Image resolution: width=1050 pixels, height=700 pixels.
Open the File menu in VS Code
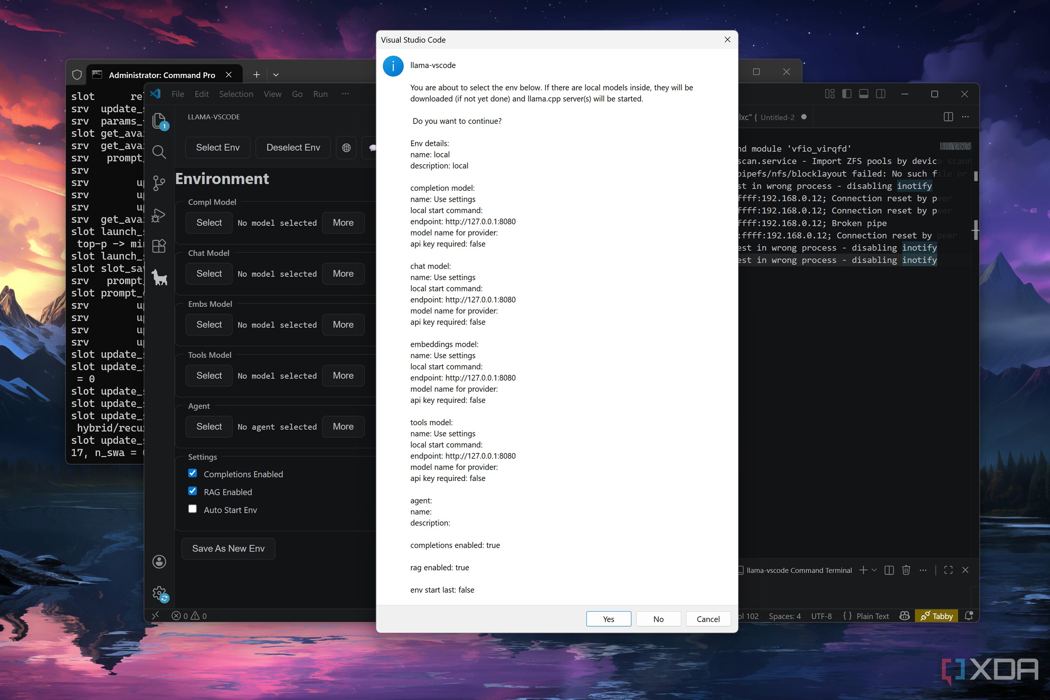coord(178,94)
